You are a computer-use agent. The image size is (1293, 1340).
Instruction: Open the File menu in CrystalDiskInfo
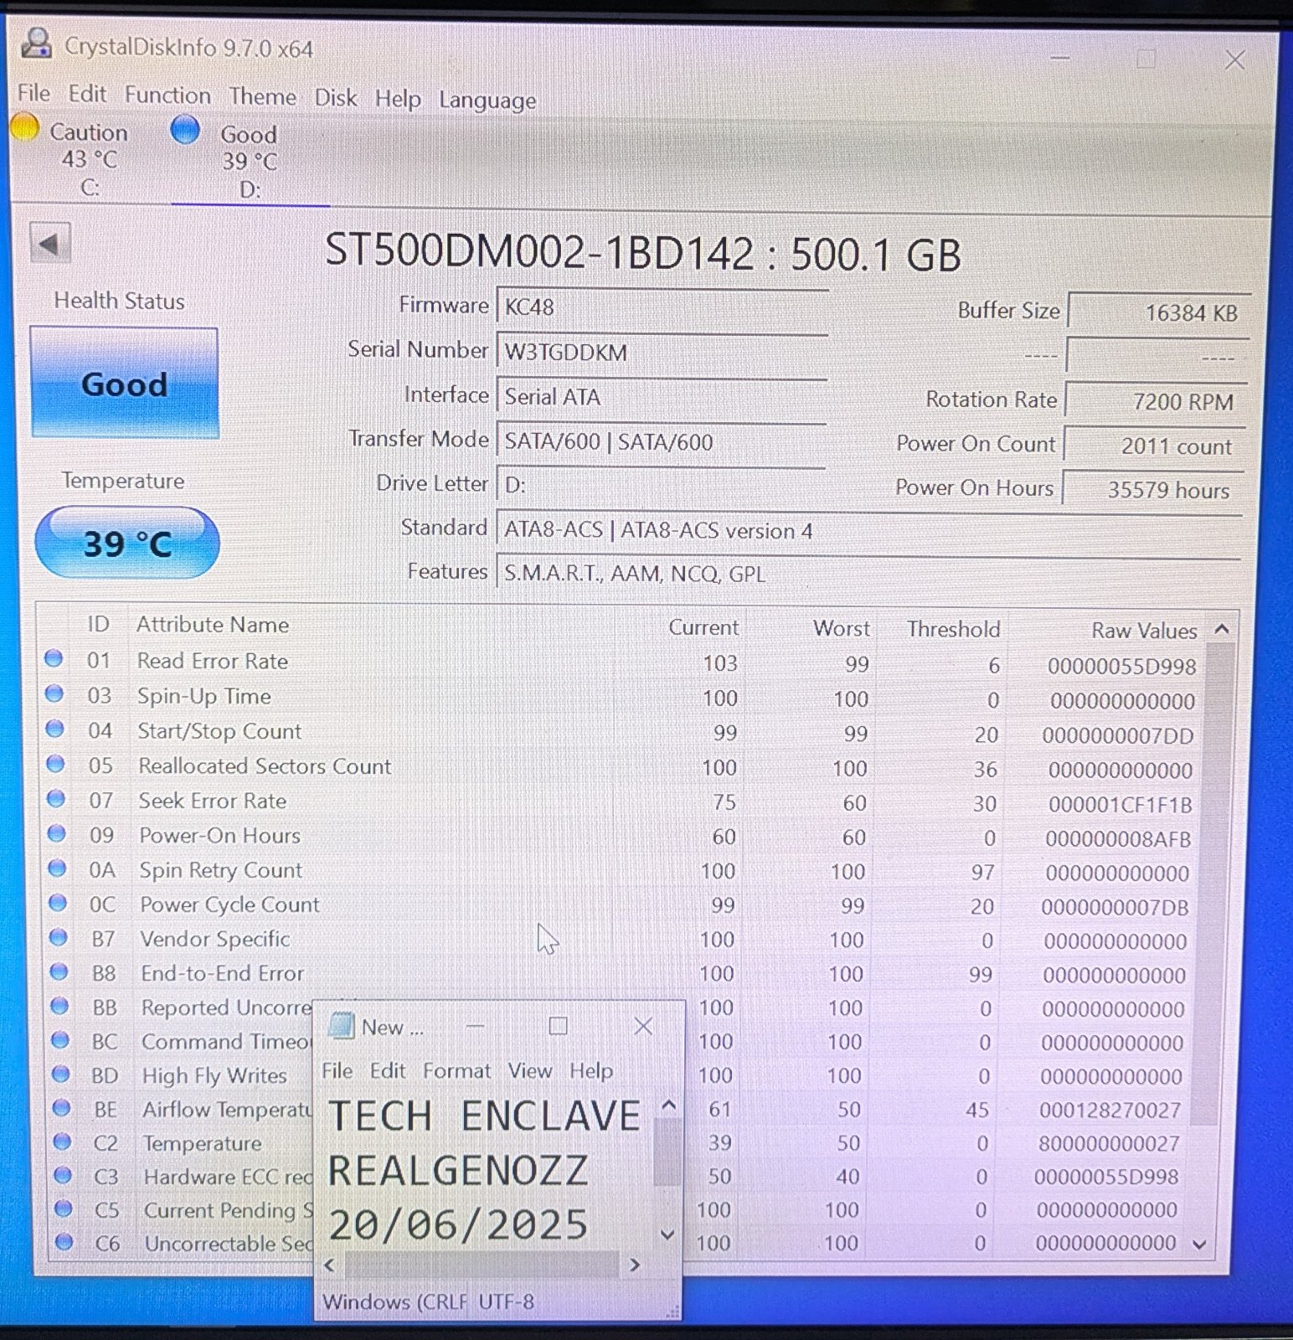click(x=33, y=93)
